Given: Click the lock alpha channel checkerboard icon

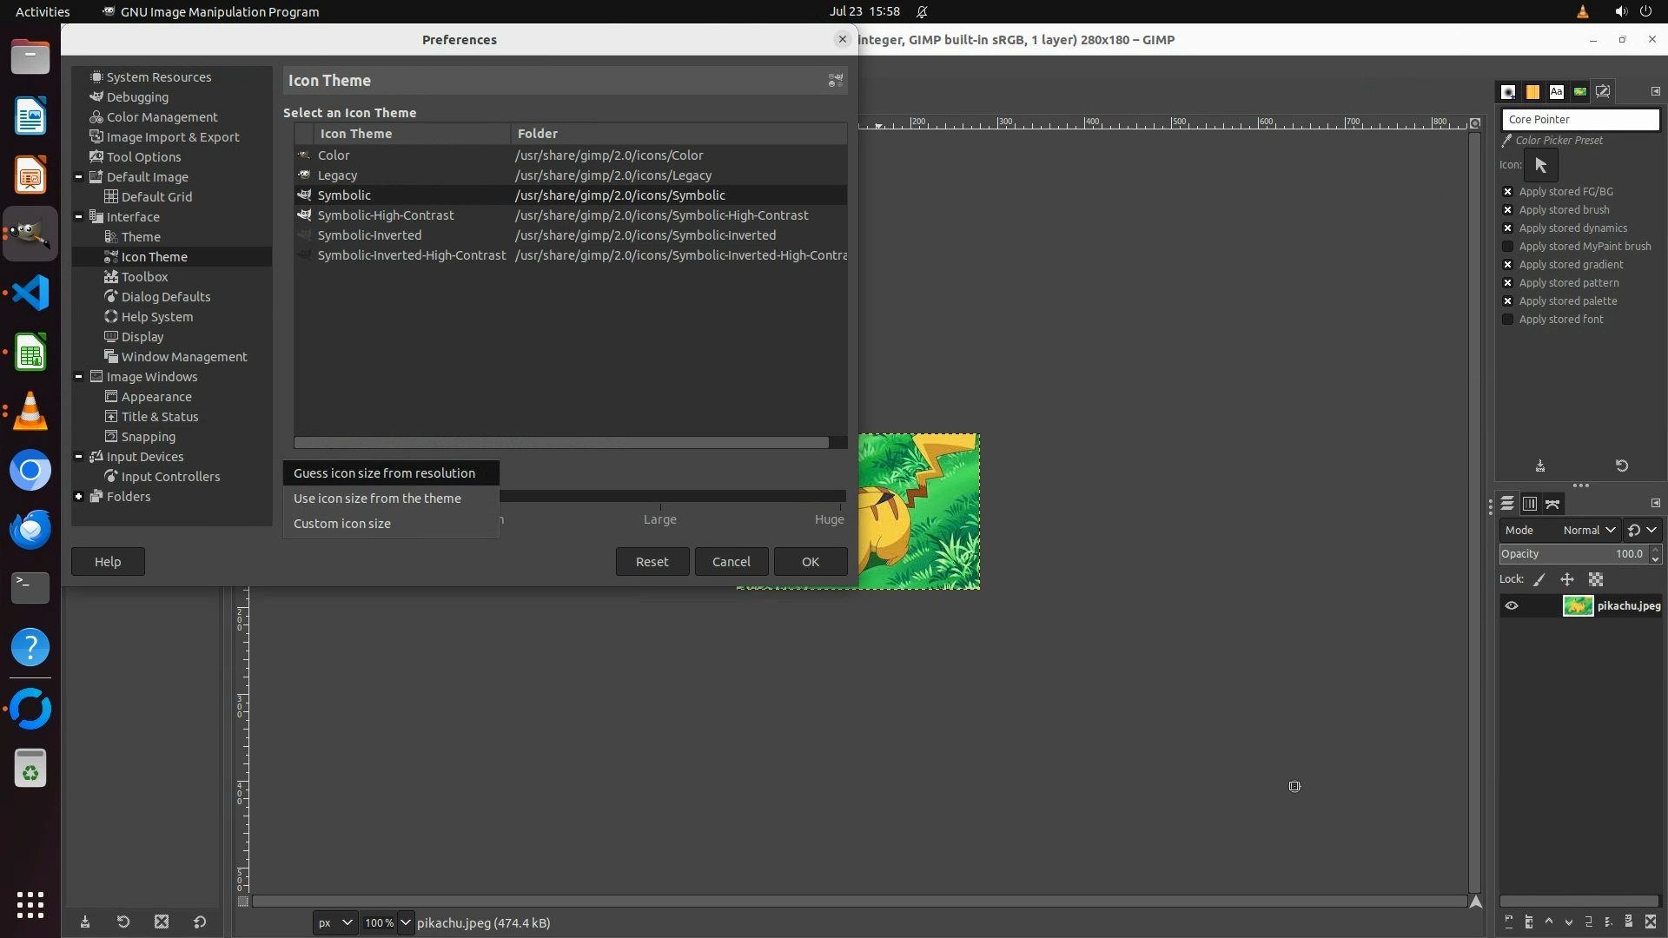Looking at the screenshot, I should (x=1596, y=579).
